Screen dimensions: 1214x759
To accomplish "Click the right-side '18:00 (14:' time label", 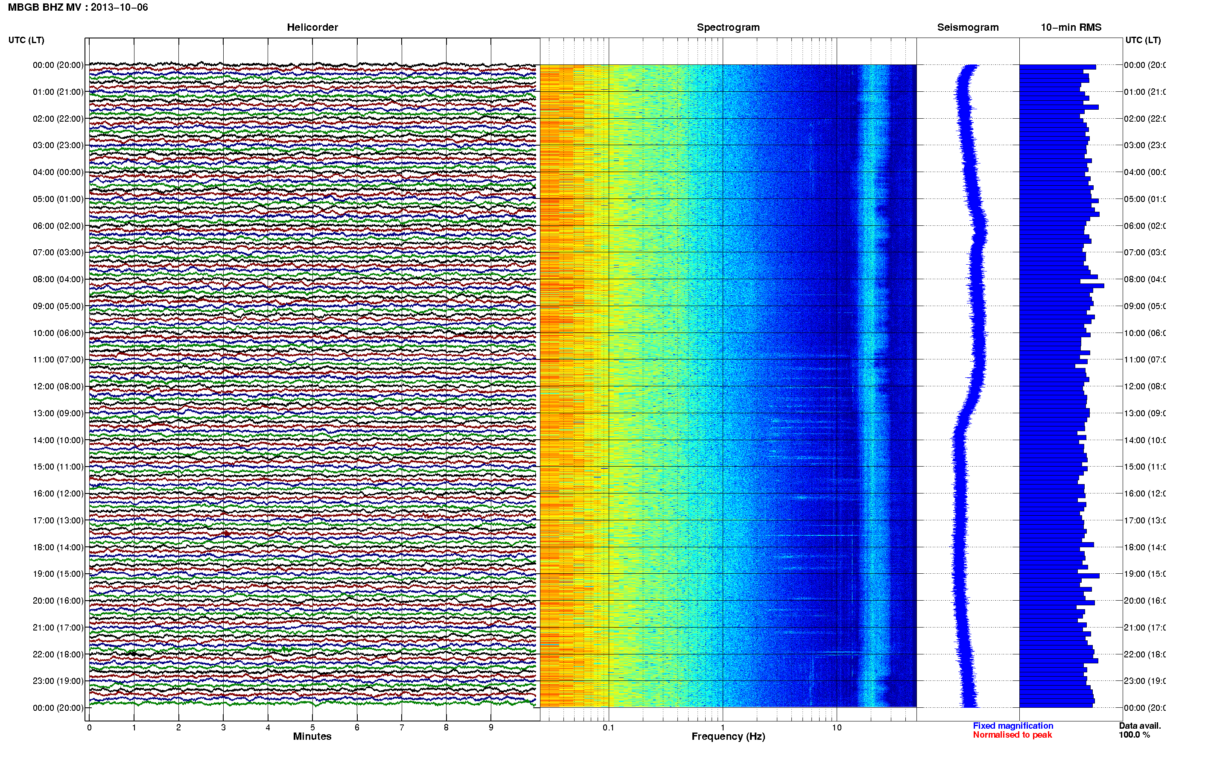I will (x=1145, y=547).
